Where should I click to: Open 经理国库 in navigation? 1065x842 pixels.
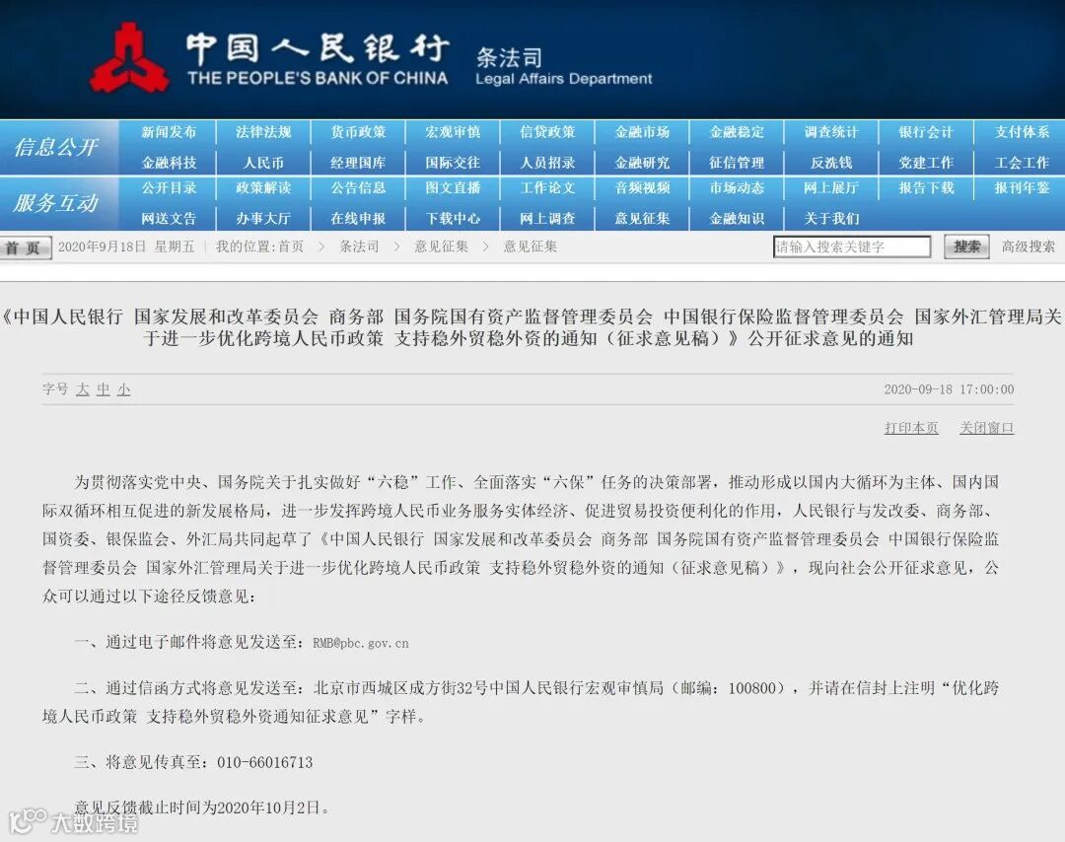(358, 163)
